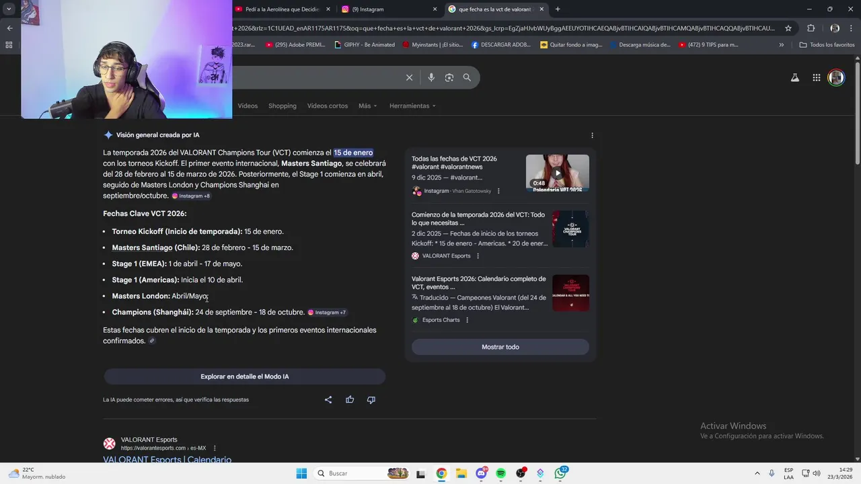Viewport: 861px width, 484px height.
Task: Open File Explorer from the taskbar
Action: point(461,473)
